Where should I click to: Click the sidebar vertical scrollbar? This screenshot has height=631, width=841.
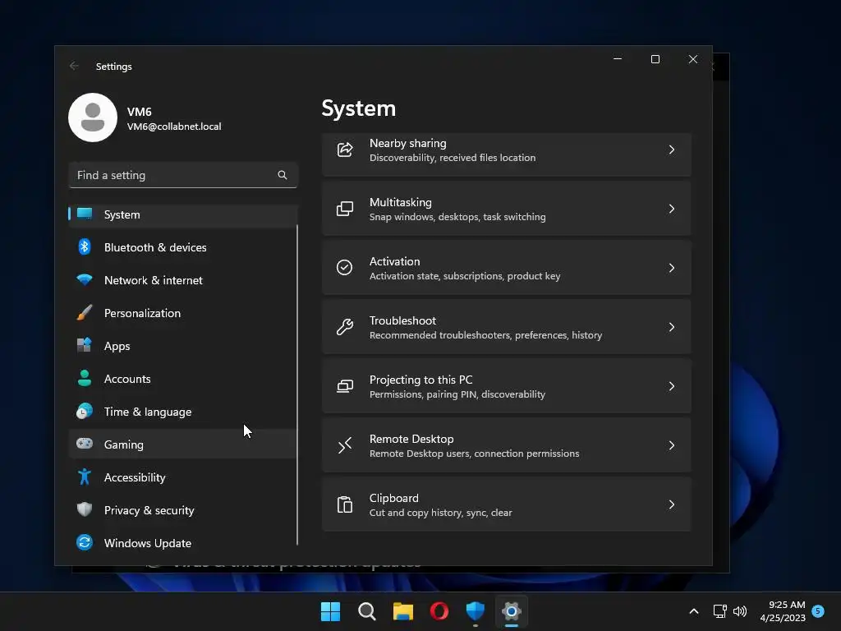[x=297, y=385]
